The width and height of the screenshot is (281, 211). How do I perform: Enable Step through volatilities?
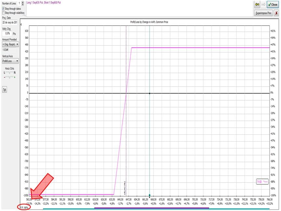(x=3, y=13)
